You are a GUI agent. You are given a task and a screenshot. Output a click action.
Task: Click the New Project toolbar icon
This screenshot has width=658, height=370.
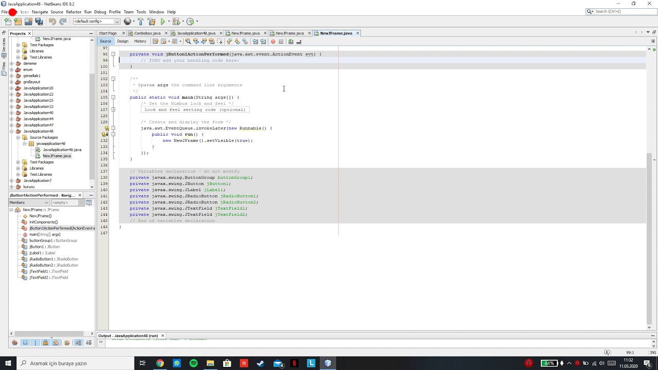click(18, 22)
